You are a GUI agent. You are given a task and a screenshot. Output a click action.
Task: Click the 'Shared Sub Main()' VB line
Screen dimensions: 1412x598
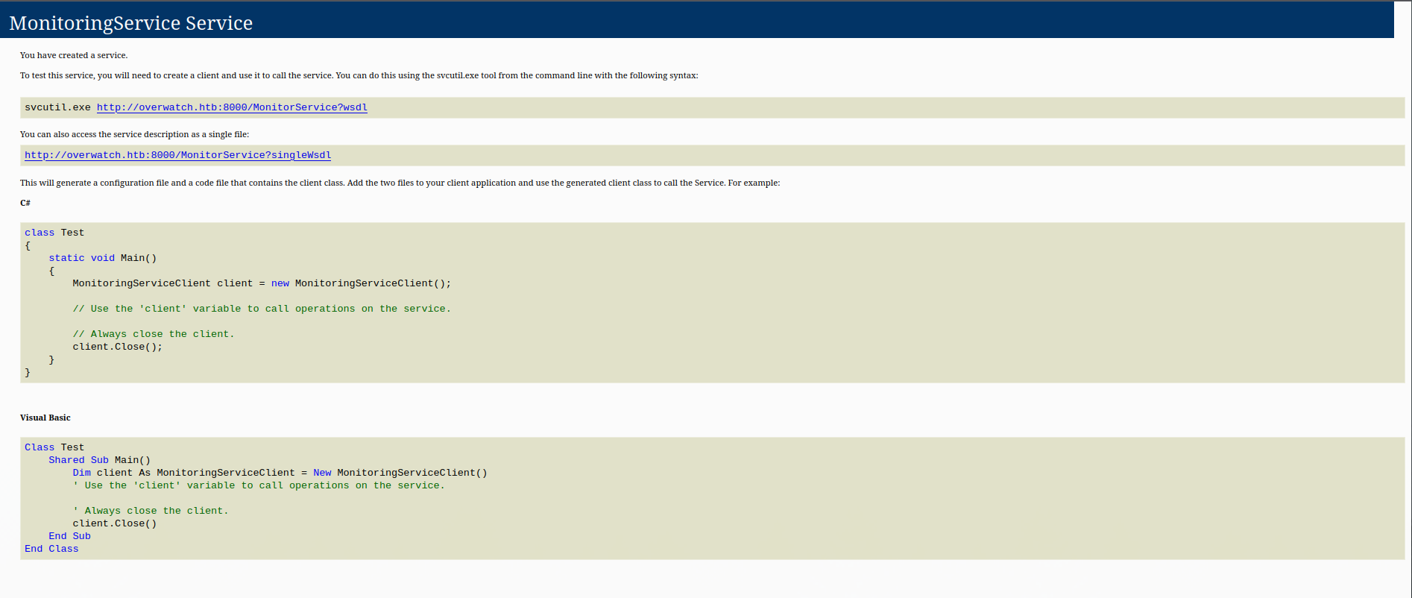(x=100, y=460)
